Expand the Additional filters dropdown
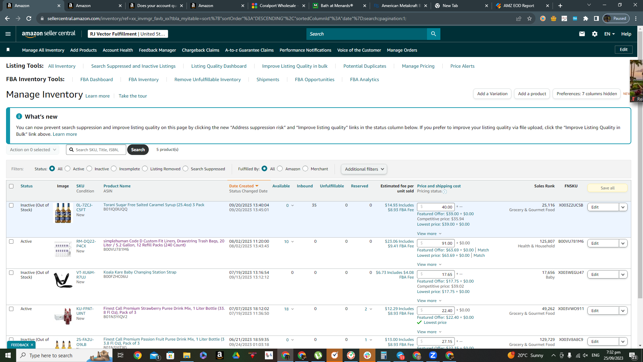This screenshot has height=362, width=643. click(364, 169)
